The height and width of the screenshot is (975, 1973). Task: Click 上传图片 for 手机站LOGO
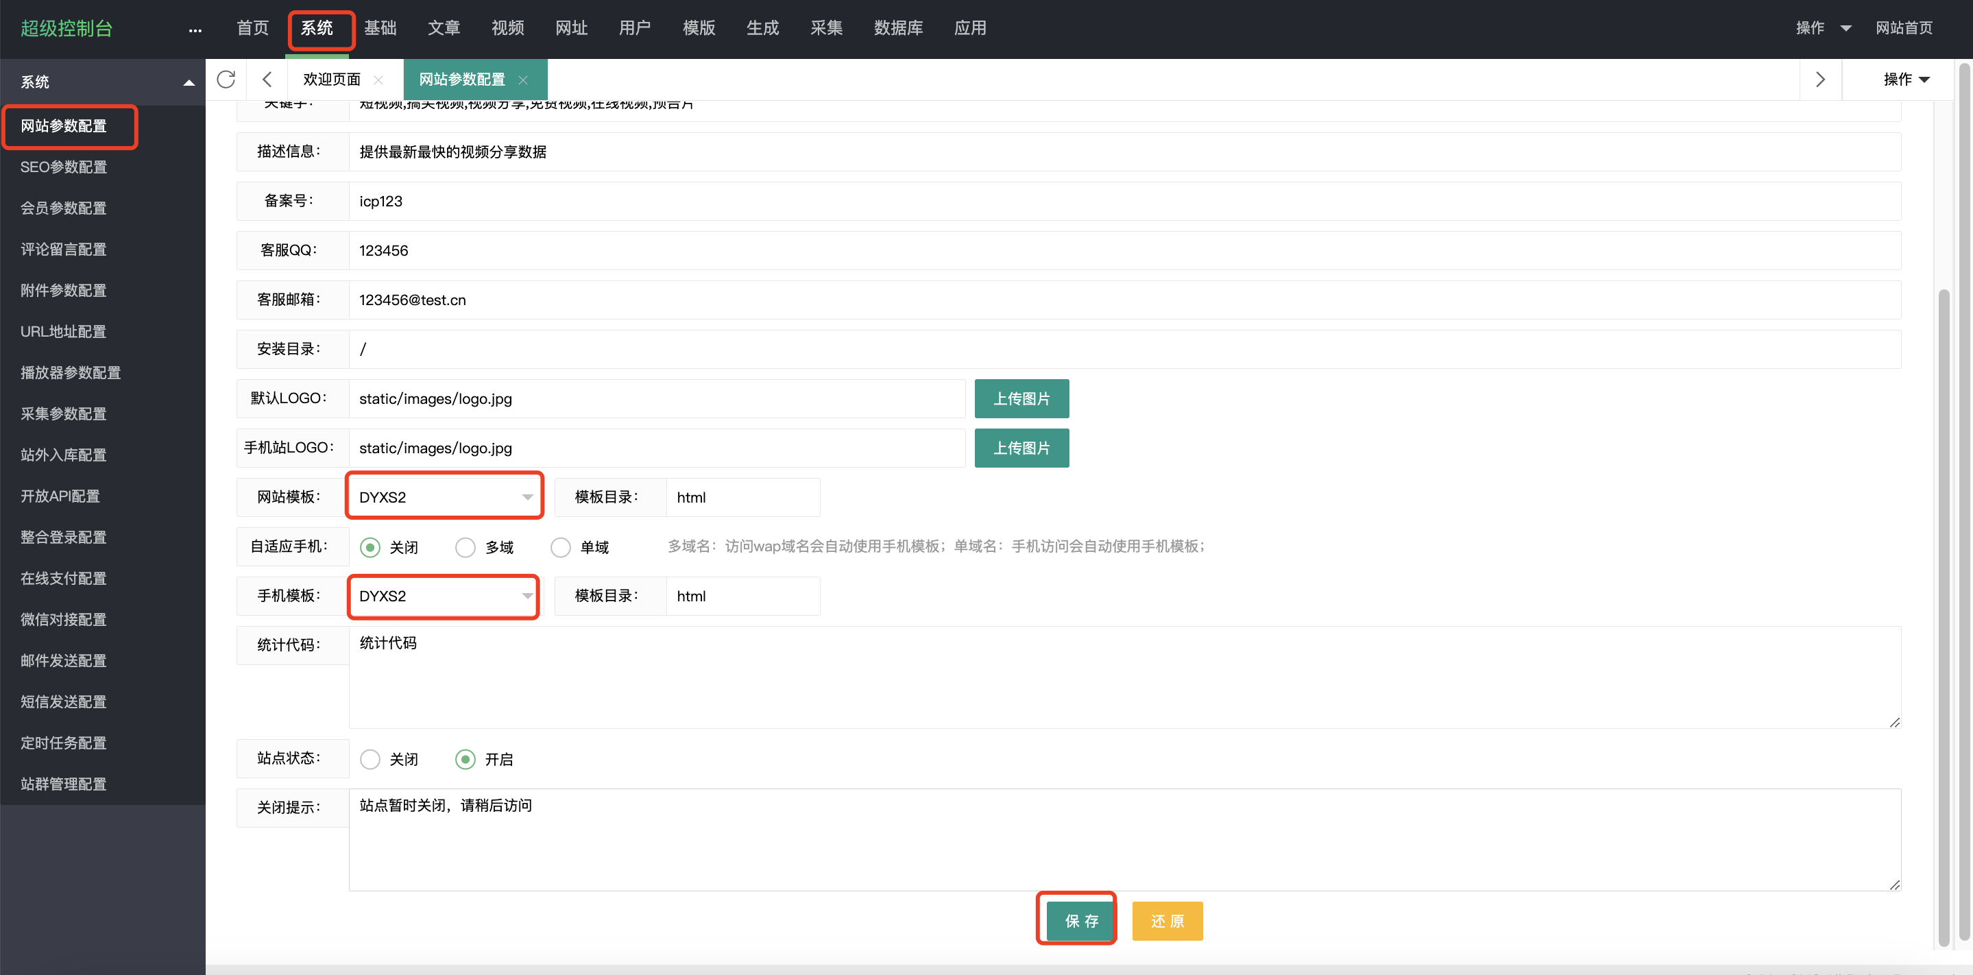click(x=1021, y=447)
